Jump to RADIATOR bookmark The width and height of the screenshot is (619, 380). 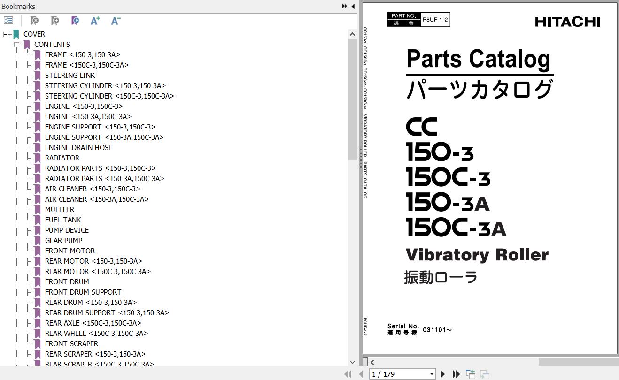click(x=62, y=158)
